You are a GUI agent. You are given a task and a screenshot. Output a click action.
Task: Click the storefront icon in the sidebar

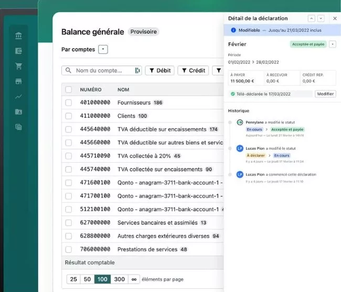pyautogui.click(x=19, y=82)
